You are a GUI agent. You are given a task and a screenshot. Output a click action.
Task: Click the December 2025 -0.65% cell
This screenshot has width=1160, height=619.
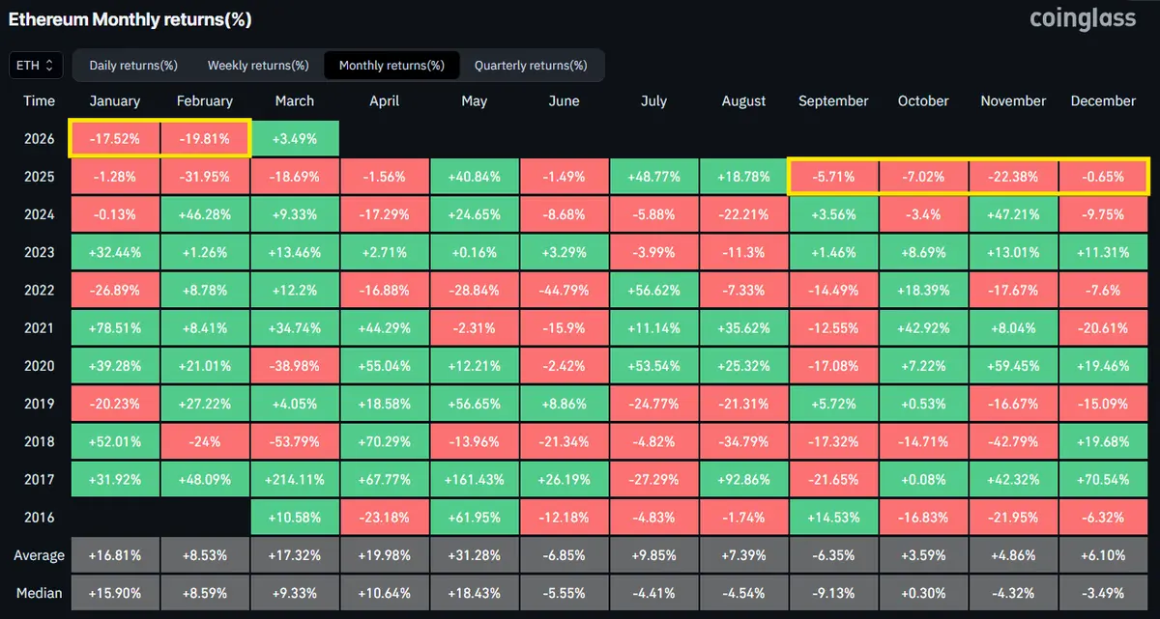pyautogui.click(x=1103, y=177)
